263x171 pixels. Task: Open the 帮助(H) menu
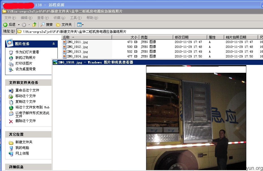pos(92,18)
